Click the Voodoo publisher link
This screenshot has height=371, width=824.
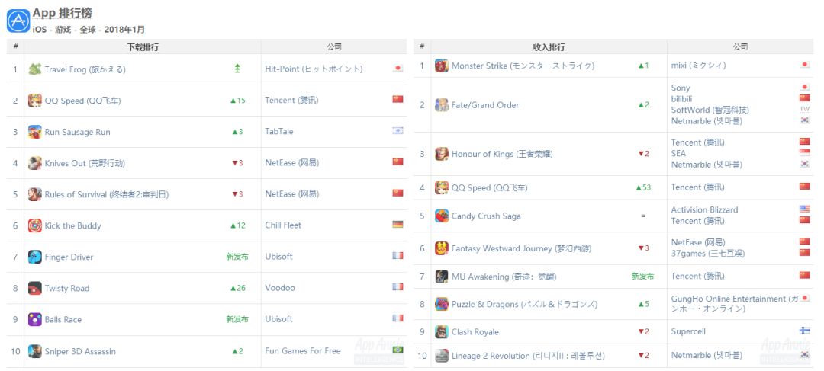tap(280, 288)
